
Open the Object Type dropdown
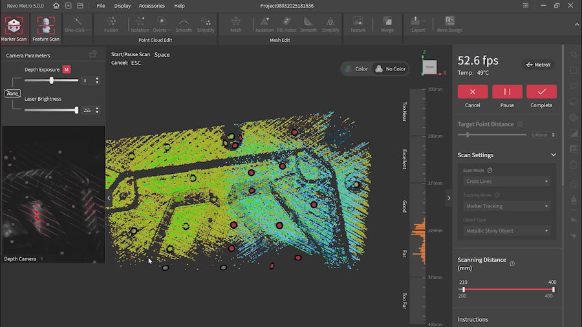507,231
